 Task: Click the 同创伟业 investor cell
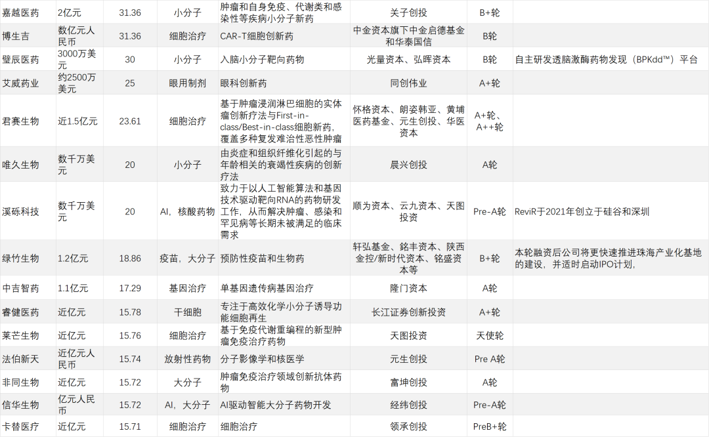click(408, 83)
